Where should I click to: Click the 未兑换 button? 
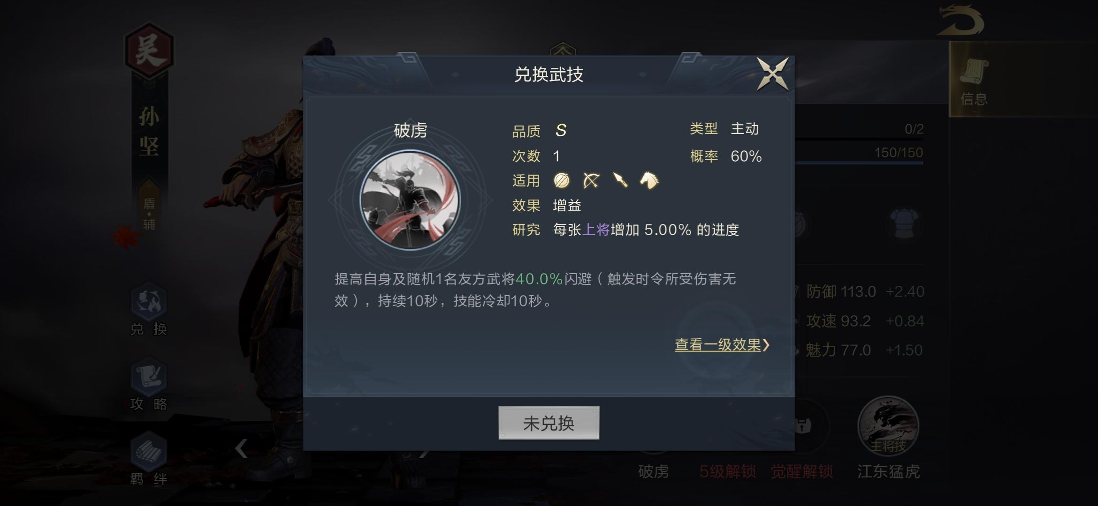[549, 423]
